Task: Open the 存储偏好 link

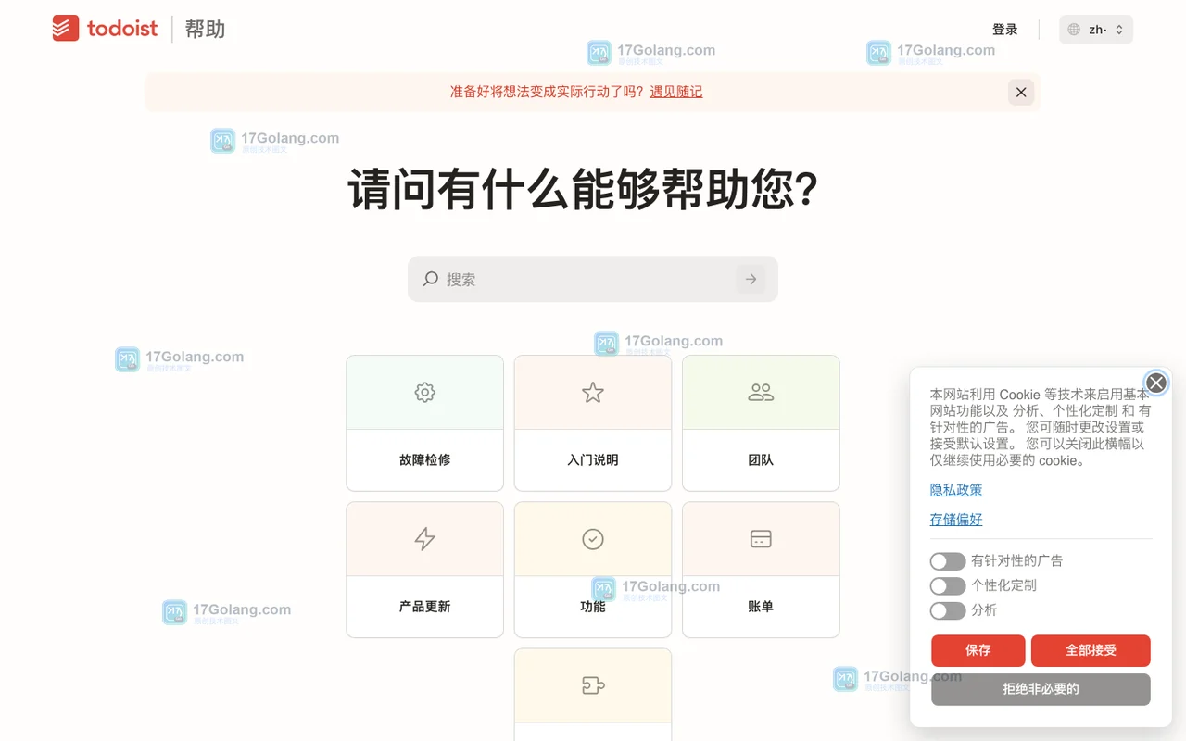Action: (956, 520)
